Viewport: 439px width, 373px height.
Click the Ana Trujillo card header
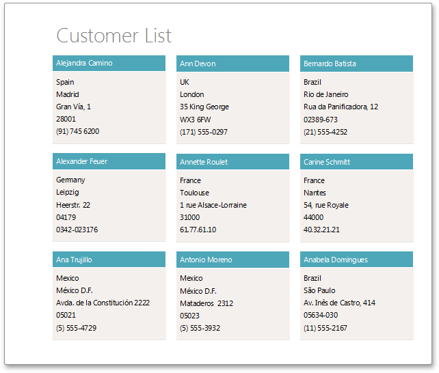(109, 260)
